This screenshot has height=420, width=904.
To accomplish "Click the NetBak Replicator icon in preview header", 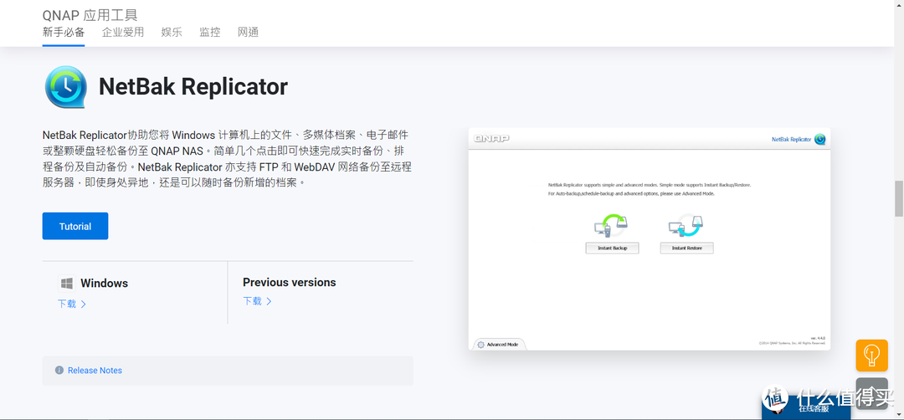I will pyautogui.click(x=819, y=140).
